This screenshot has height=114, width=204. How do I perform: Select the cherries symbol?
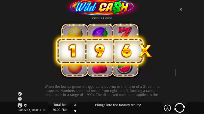100,69
